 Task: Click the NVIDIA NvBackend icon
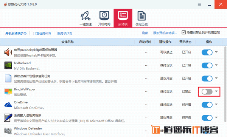(8, 65)
